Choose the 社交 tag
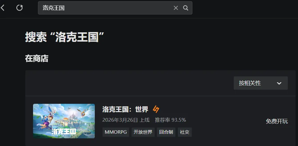Image resolution: width=298 pixels, height=146 pixels. tap(185, 132)
